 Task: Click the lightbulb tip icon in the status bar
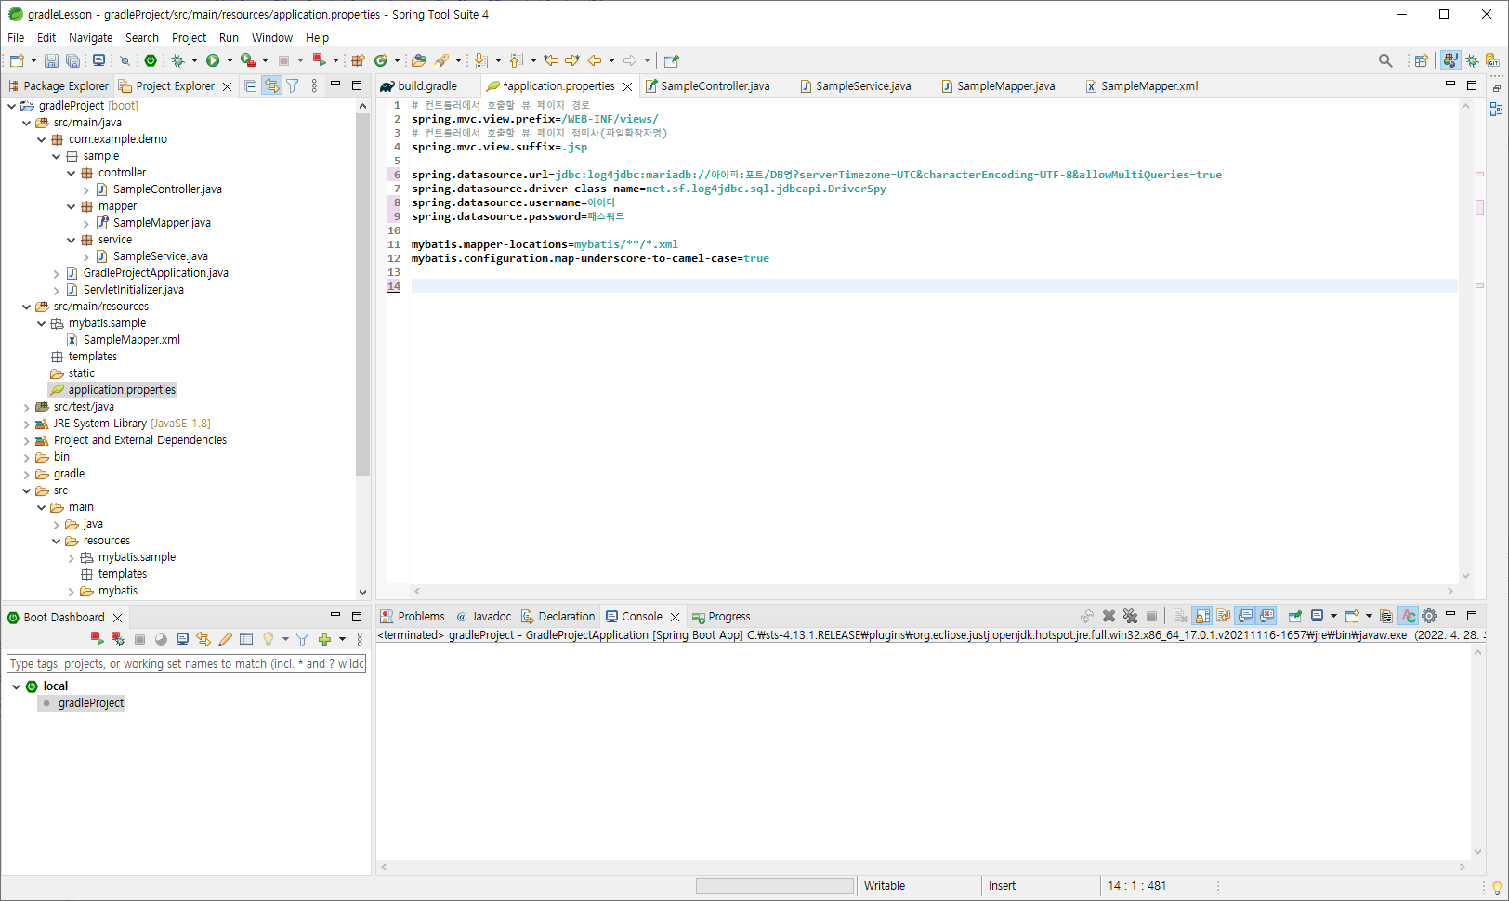tap(1496, 887)
